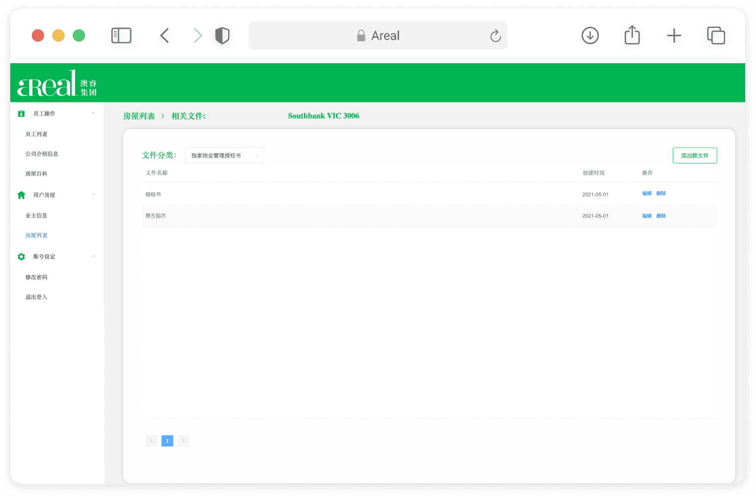Click 删除 for the 房东指示 row

click(661, 216)
